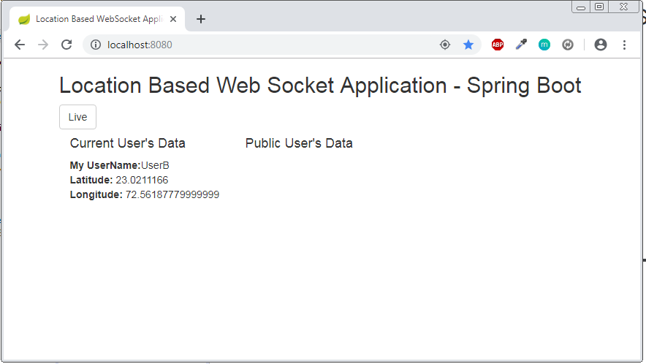This screenshot has width=646, height=364.
Task: Open the Chrome profile account menu
Action: pyautogui.click(x=601, y=45)
